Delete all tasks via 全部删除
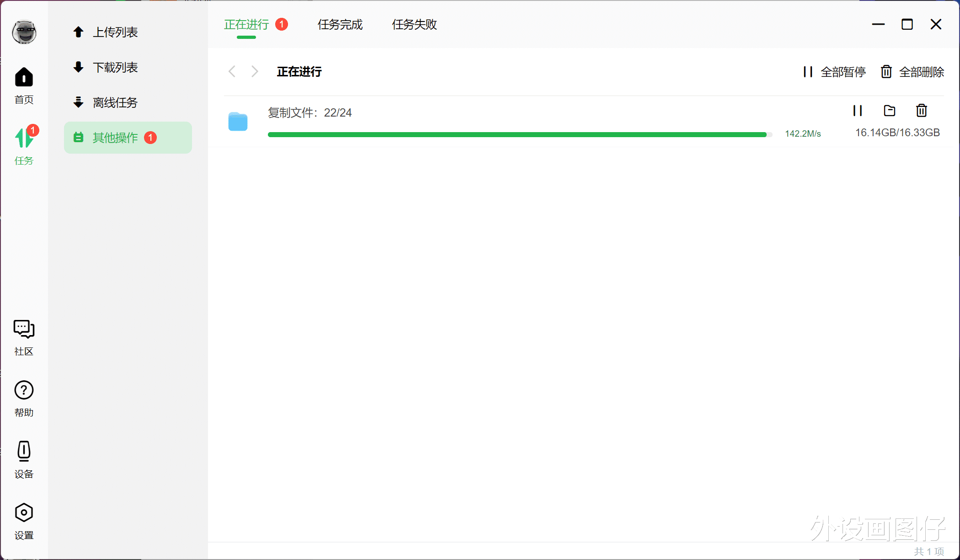Image resolution: width=960 pixels, height=560 pixels. [912, 72]
